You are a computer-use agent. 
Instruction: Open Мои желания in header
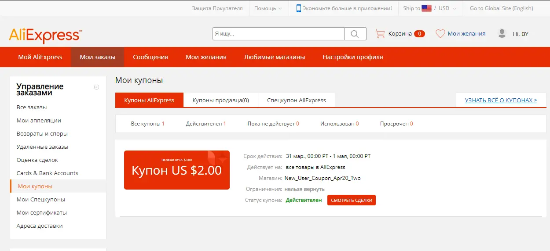466,33
